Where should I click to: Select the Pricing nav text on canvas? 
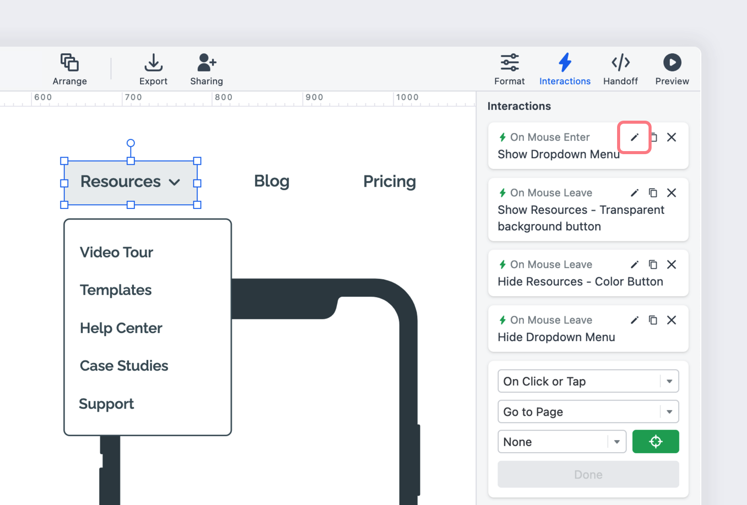[390, 182]
